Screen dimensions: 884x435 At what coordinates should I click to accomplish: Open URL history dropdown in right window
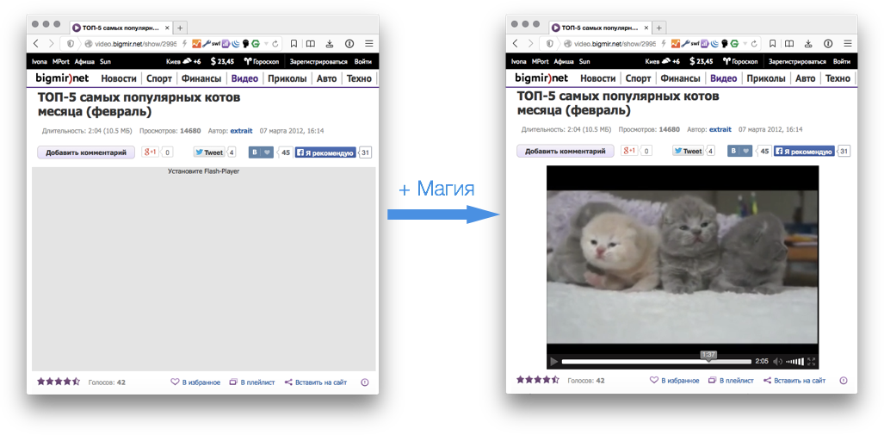[x=745, y=43]
